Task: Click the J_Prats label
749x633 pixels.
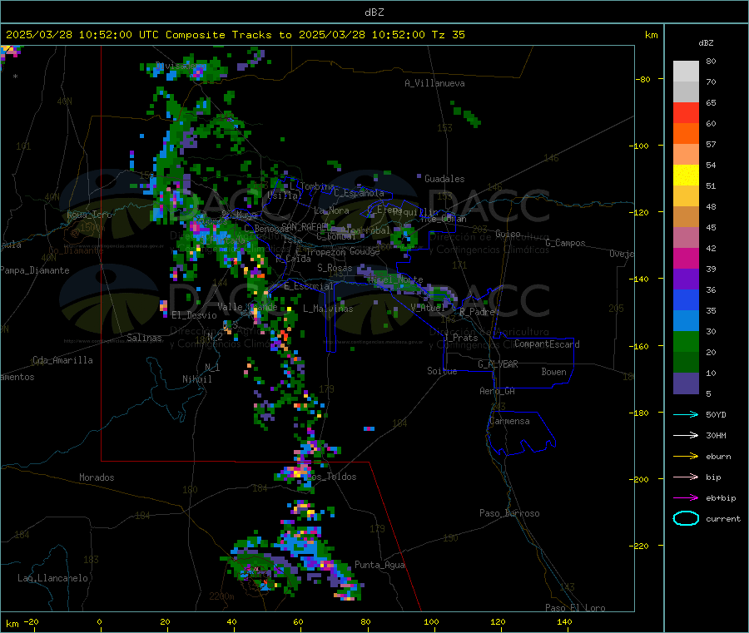Action: coord(460,337)
